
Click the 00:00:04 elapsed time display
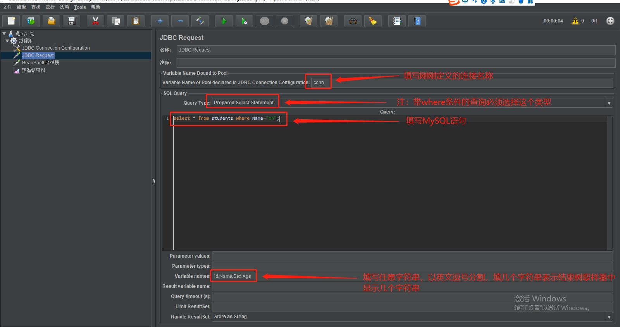click(x=553, y=21)
